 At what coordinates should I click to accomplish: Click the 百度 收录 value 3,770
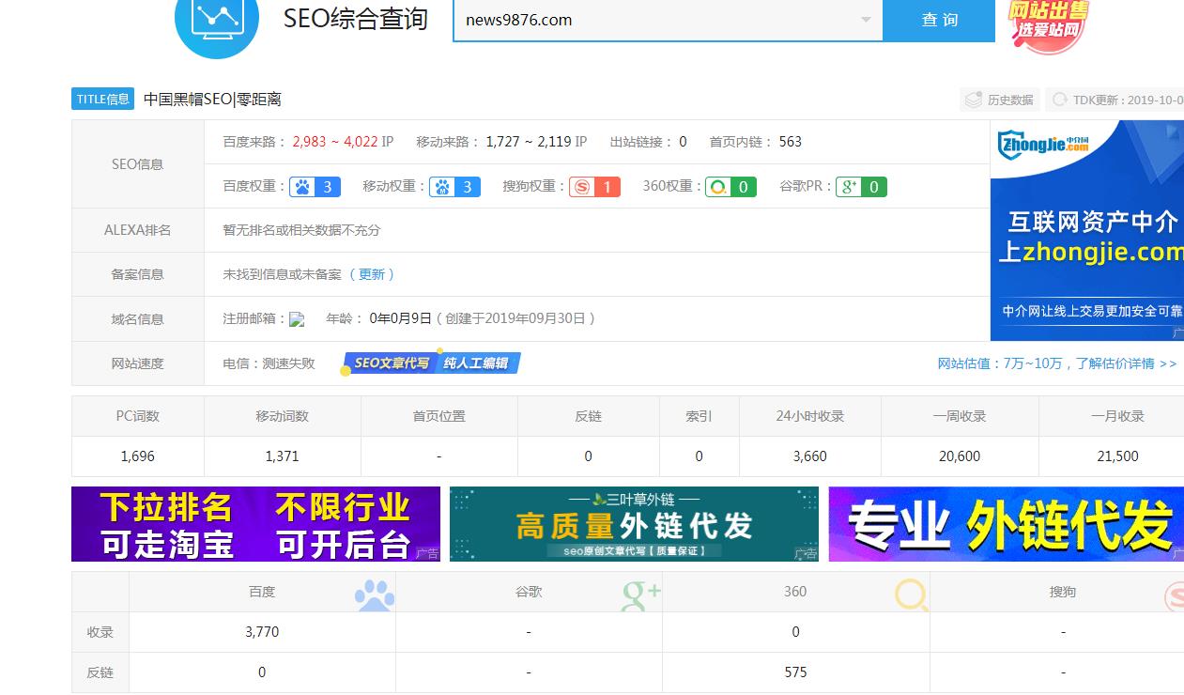pyautogui.click(x=262, y=632)
